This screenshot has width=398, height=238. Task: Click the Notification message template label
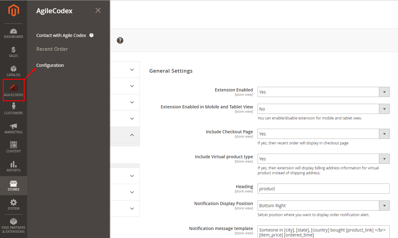[221, 228]
